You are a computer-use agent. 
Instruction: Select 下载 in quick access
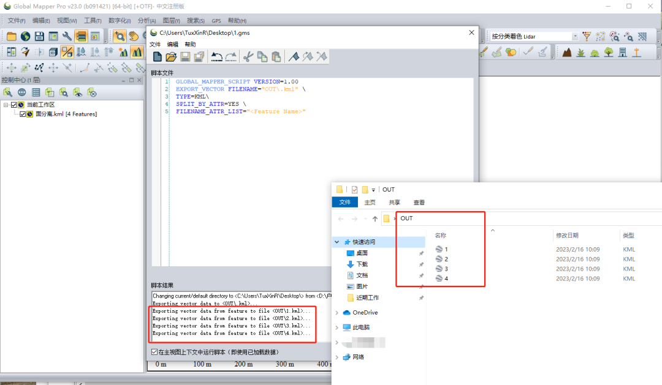point(362,264)
